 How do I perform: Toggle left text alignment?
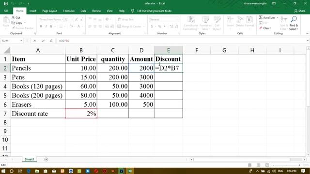(90, 26)
